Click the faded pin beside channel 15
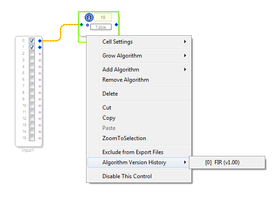Image resolution: width=275 pixels, height=200 pixels. [x=40, y=138]
